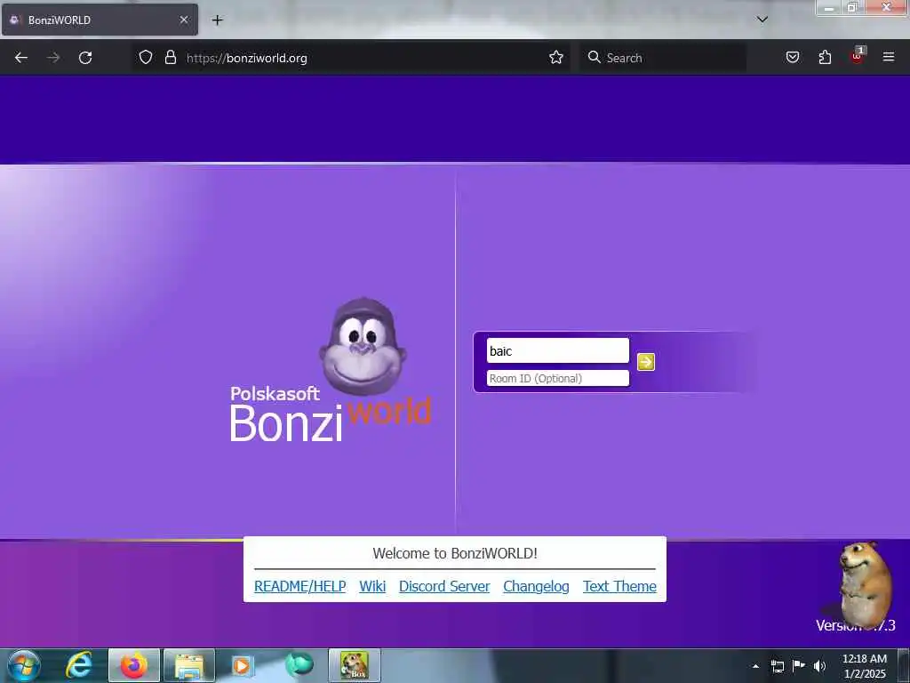
Task: Open the Changelog link
Action: click(x=536, y=586)
